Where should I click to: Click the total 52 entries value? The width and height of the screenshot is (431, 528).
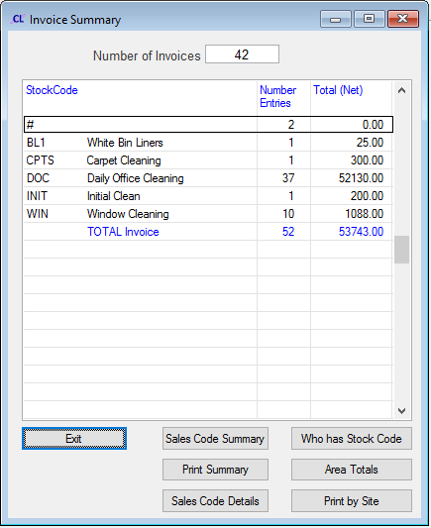coord(288,232)
